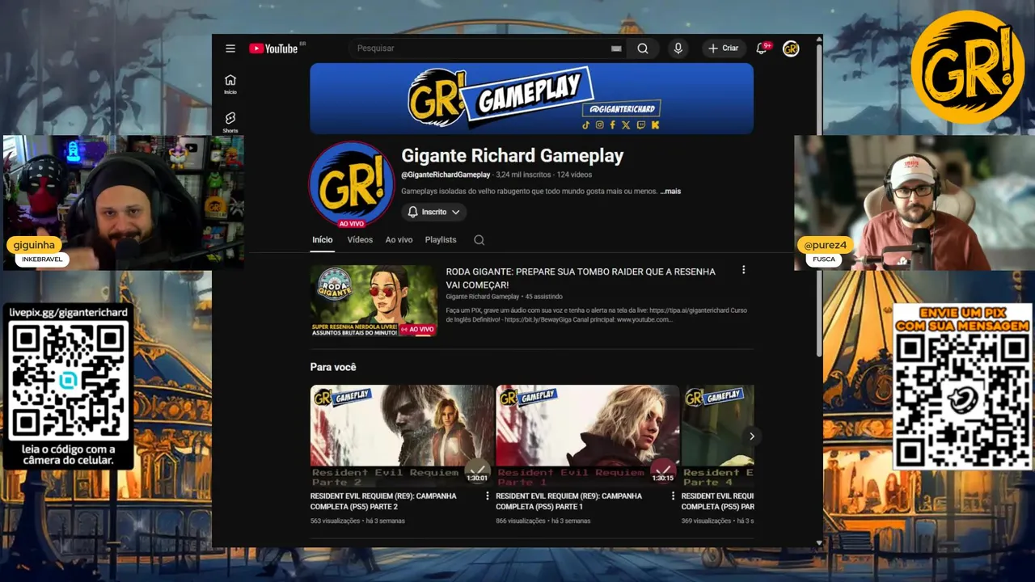
Task: Click the 'Para você' section heading
Action: tap(333, 367)
